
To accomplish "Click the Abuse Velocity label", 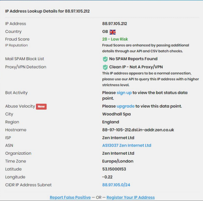I will [x=20, y=106].
